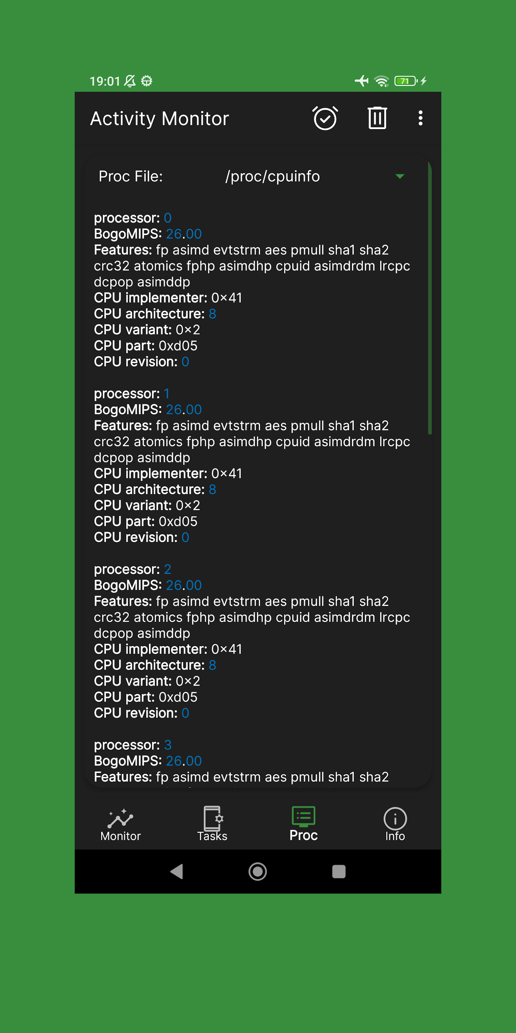Screen dimensions: 516x1033
Task: Tap the Tasks phone-gear icon
Action: tap(212, 818)
